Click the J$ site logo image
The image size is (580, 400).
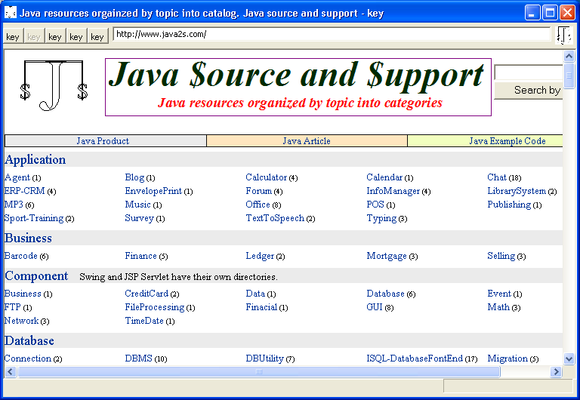(54, 86)
